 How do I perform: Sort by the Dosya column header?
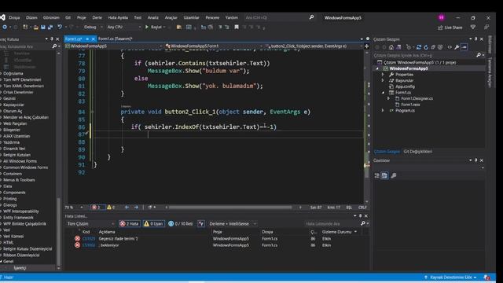tap(267, 232)
